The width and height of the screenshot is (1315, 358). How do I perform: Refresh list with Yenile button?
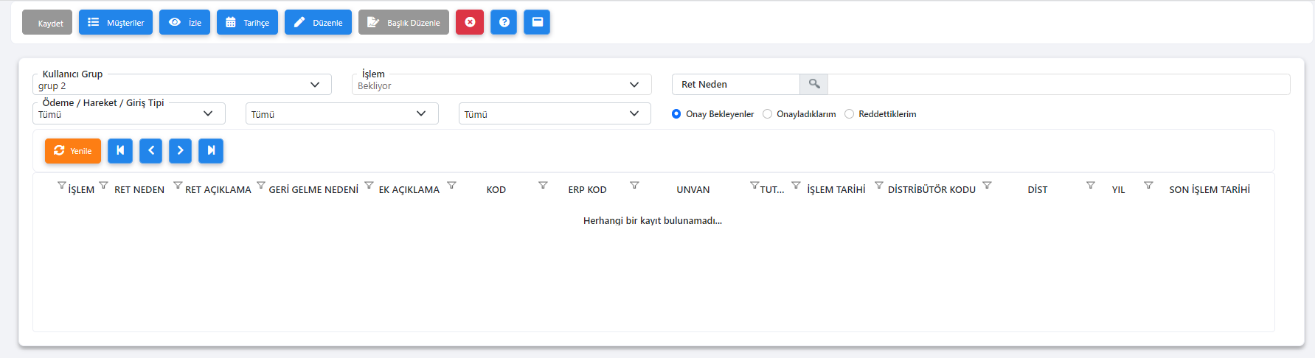pos(73,150)
